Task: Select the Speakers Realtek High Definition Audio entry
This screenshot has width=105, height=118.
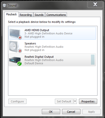Action: tap(52, 47)
